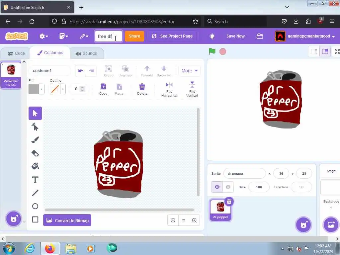Click the Outline no-color swatch

click(x=55, y=89)
